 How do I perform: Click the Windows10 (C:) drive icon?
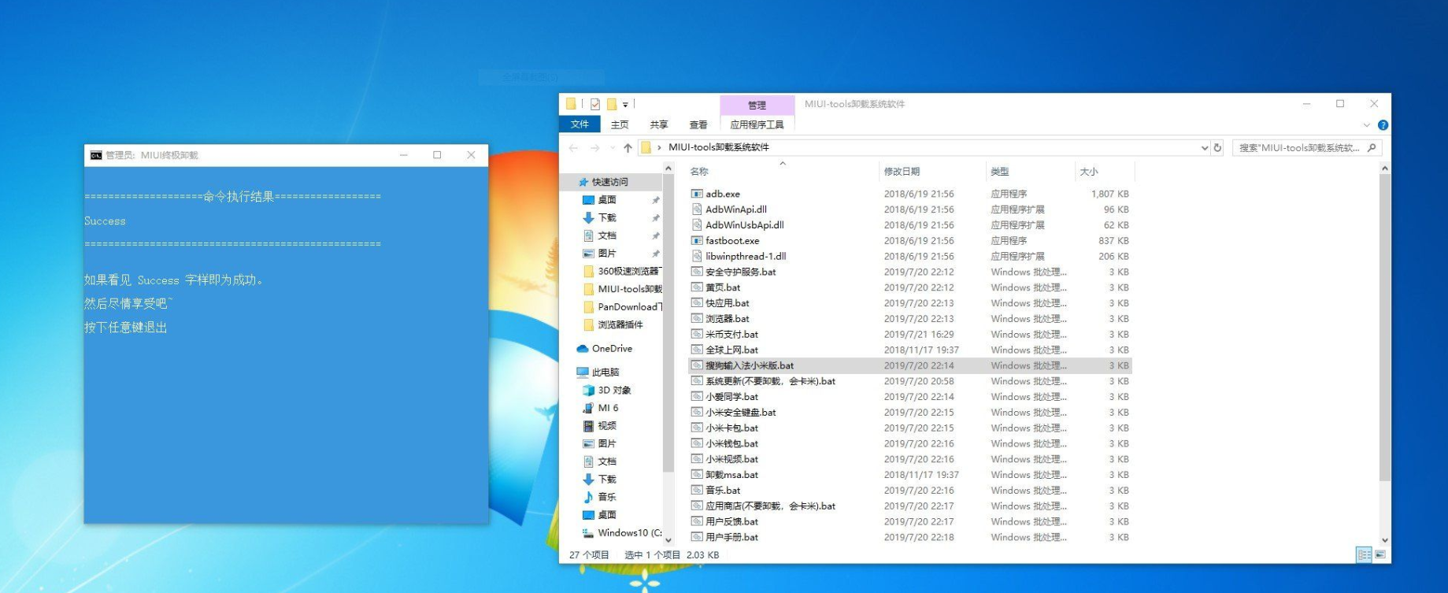588,533
